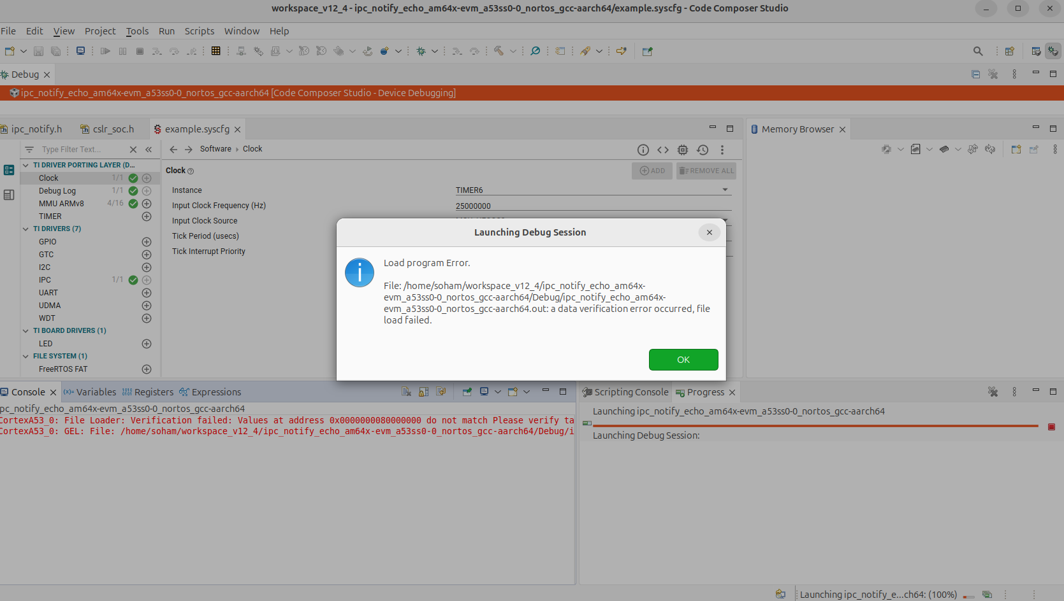Add an LED instance
Screen dimensions: 1064x601
(x=147, y=344)
